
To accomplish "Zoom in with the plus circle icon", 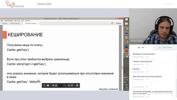I will tap(72, 85).
